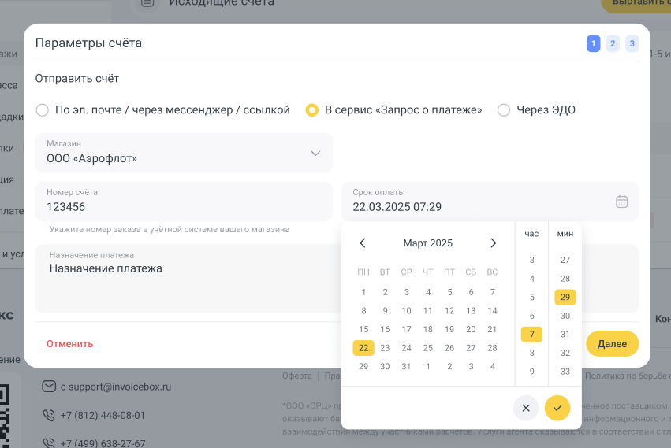
Task: Switch to step 3 of invoice wizard
Action: point(632,44)
